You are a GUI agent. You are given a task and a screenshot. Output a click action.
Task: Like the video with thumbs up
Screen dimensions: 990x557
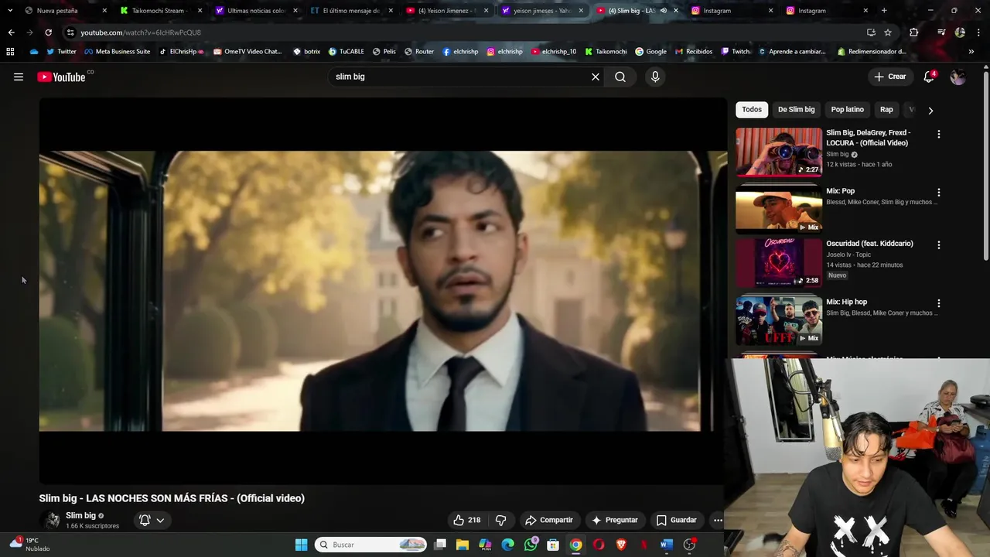click(x=466, y=520)
